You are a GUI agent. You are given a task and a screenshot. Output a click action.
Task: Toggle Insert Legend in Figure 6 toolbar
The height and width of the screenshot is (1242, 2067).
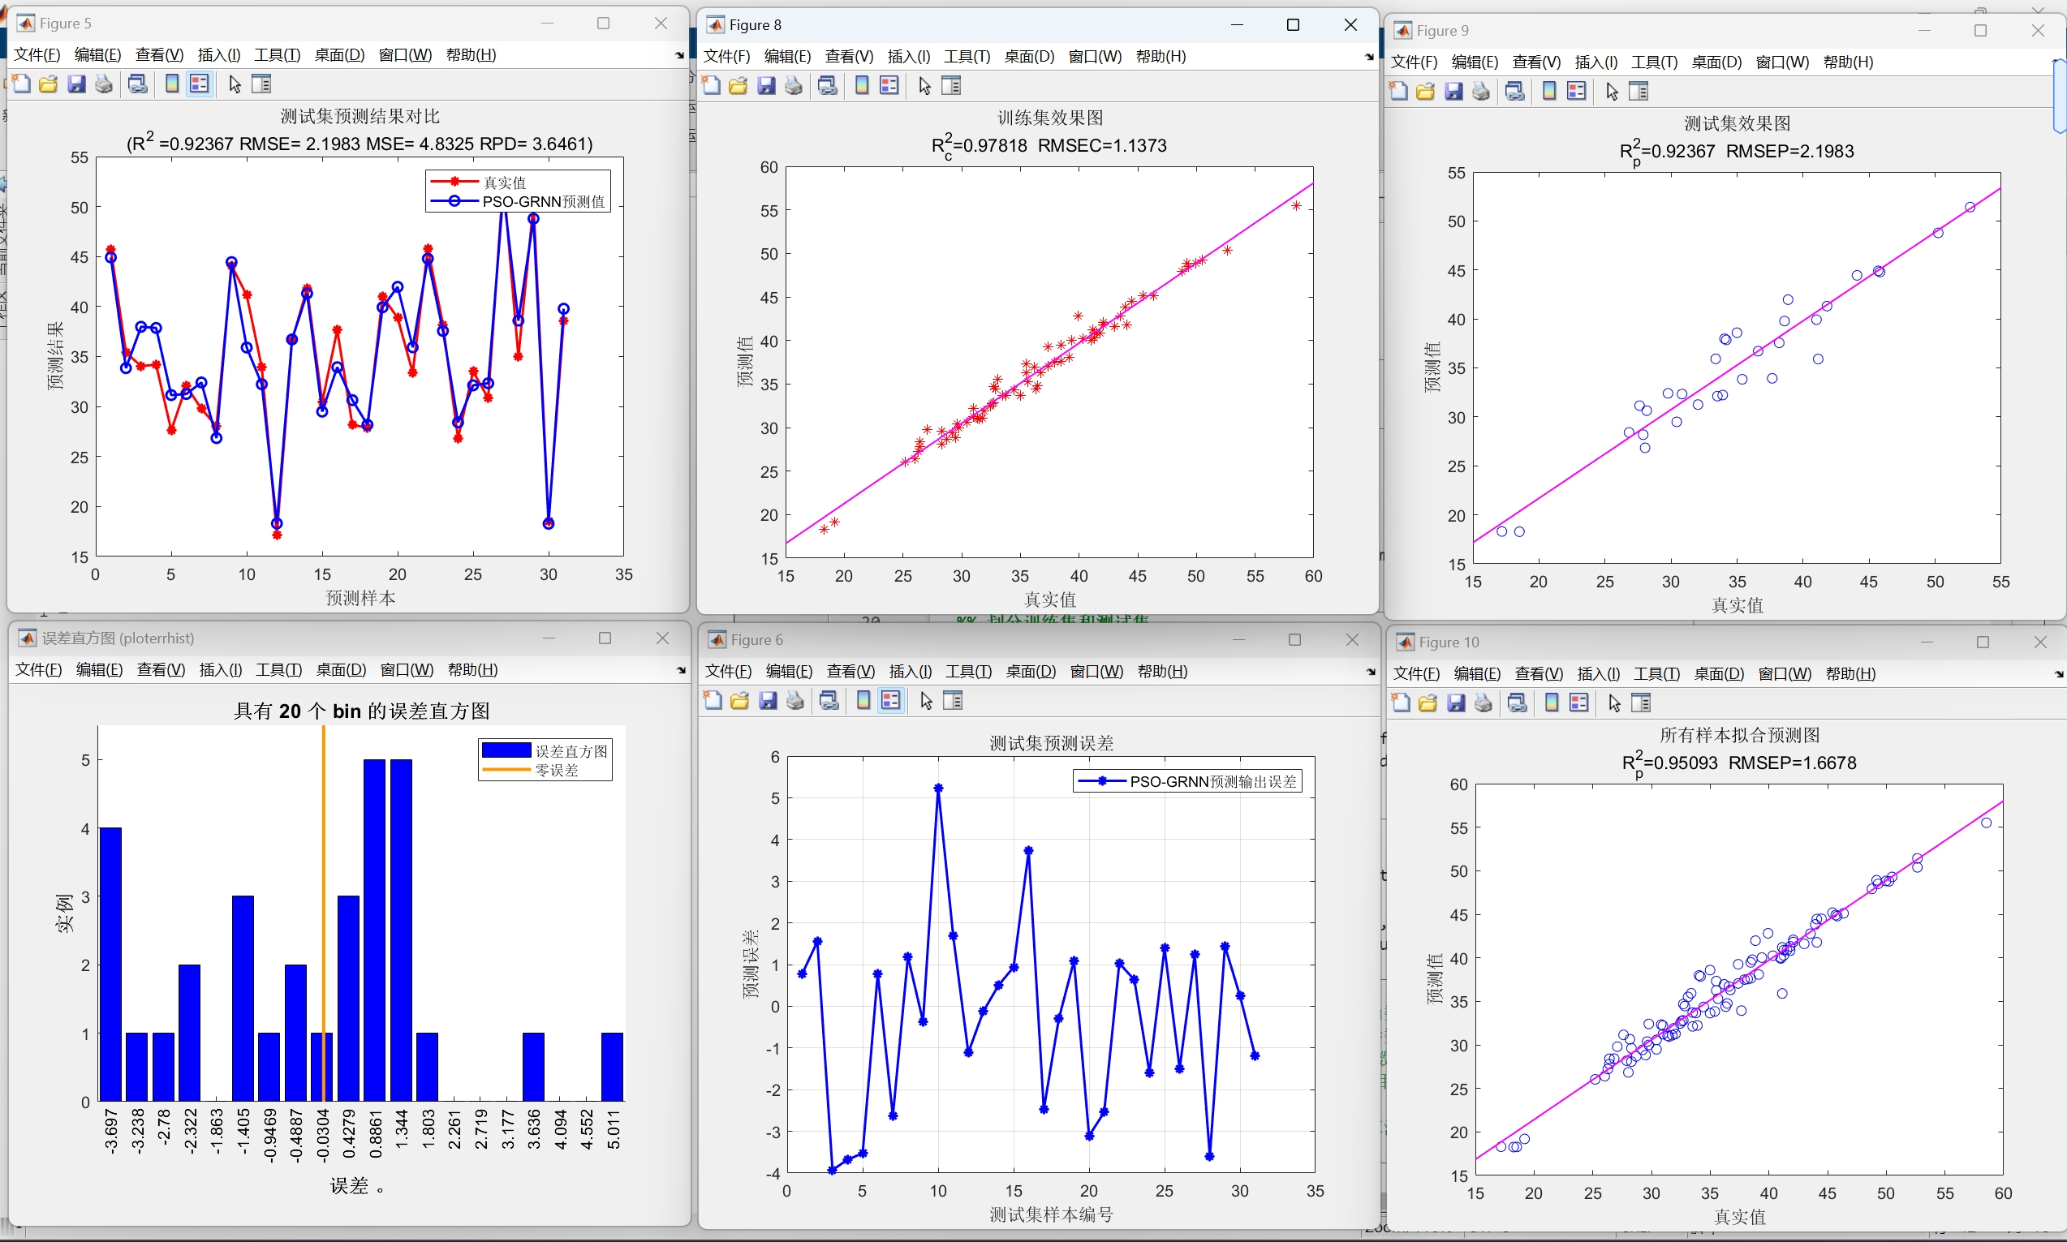[x=891, y=701]
